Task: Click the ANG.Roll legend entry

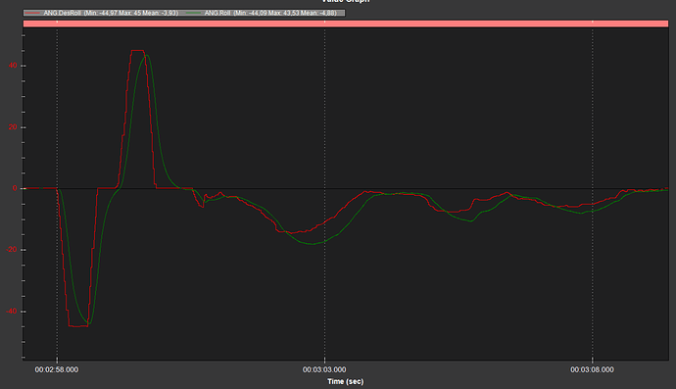Action: tap(262, 13)
